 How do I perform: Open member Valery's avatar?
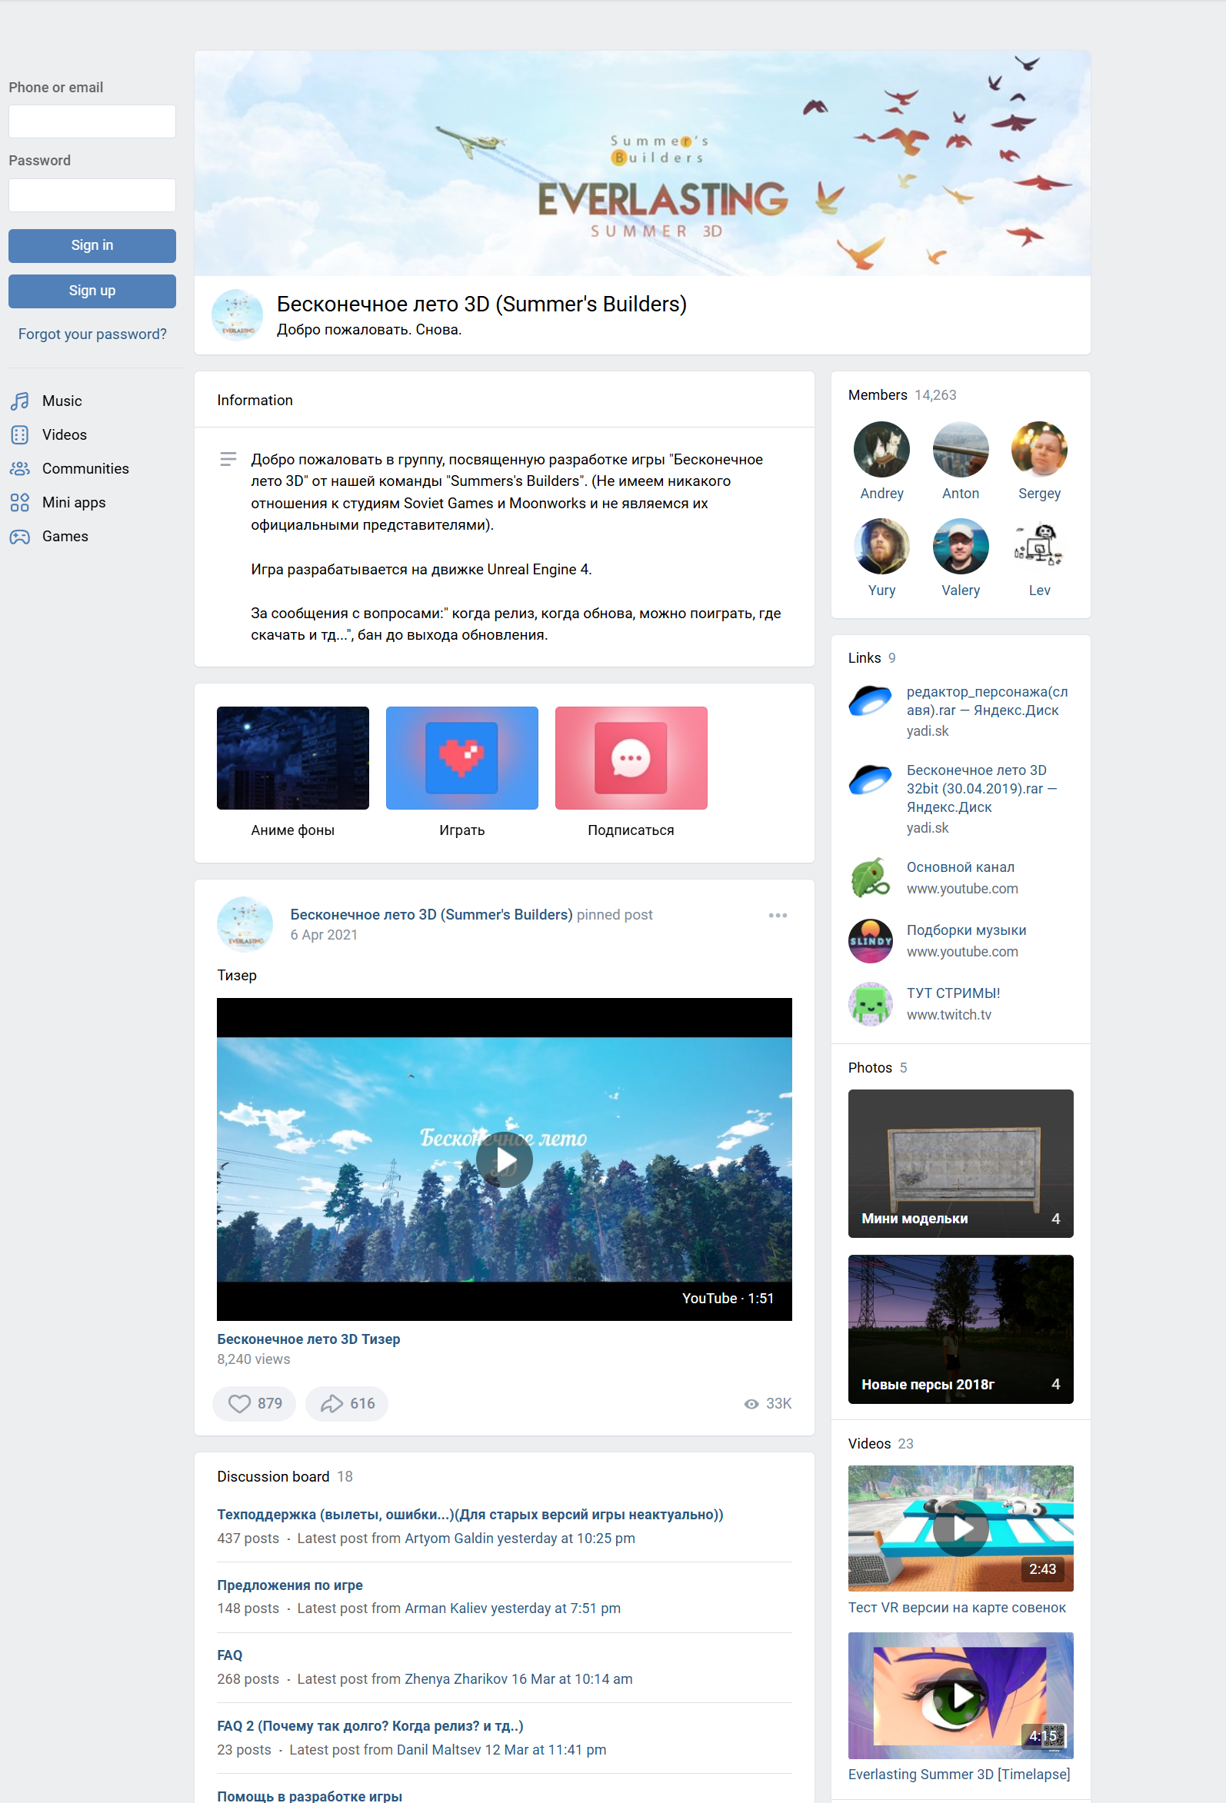tap(961, 546)
